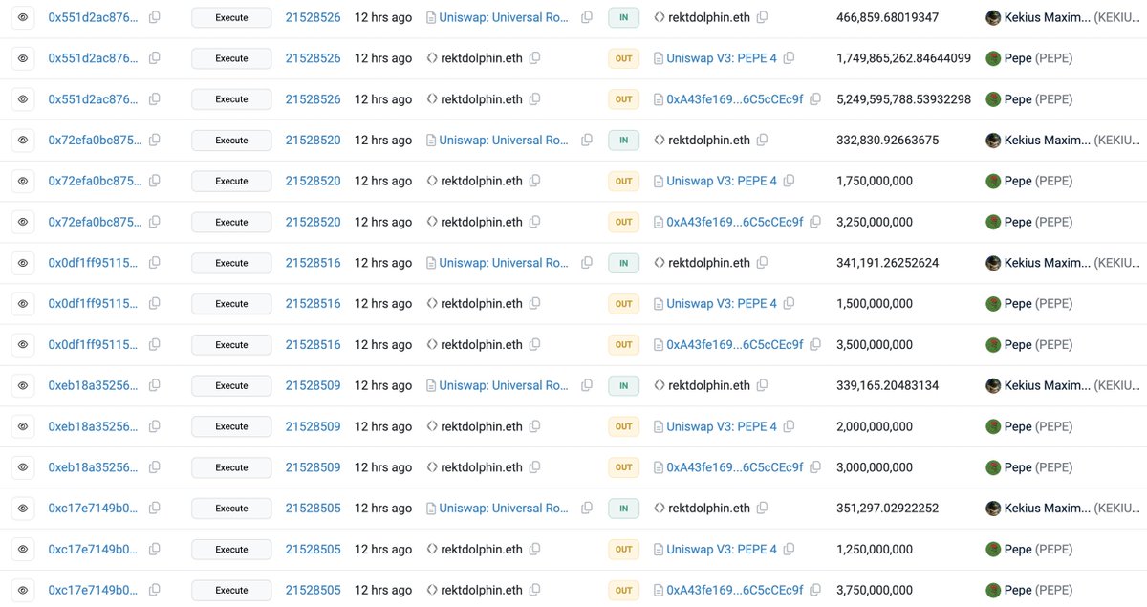This screenshot has height=607, width=1147.
Task: Open address 0xA43fe169 in the 5,249,595,788.53932298 row
Action: coord(735,99)
